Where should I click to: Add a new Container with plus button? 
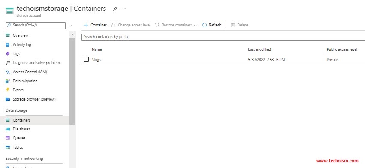[x=95, y=25]
